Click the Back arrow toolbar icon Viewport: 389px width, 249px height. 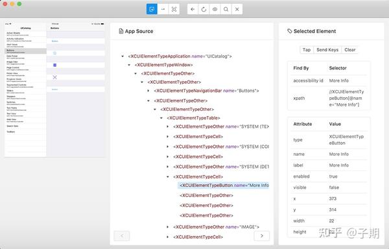point(193,10)
